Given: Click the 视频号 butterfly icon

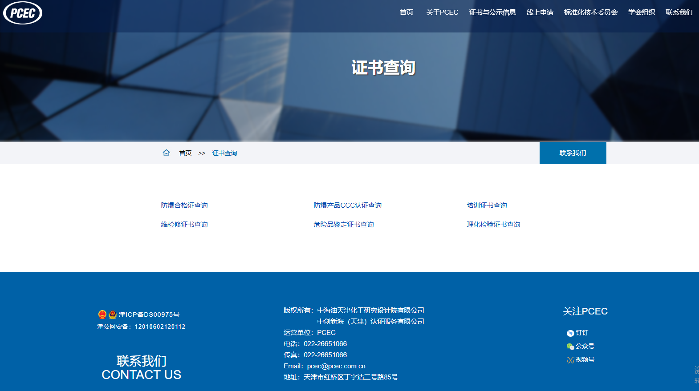Looking at the screenshot, I should [570, 360].
